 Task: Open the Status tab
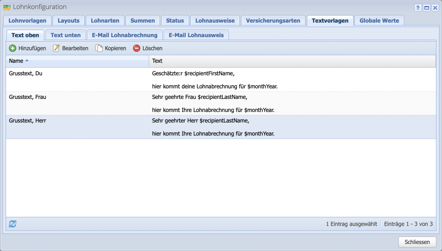point(175,20)
